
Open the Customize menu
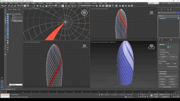pyautogui.click(x=72, y=3)
